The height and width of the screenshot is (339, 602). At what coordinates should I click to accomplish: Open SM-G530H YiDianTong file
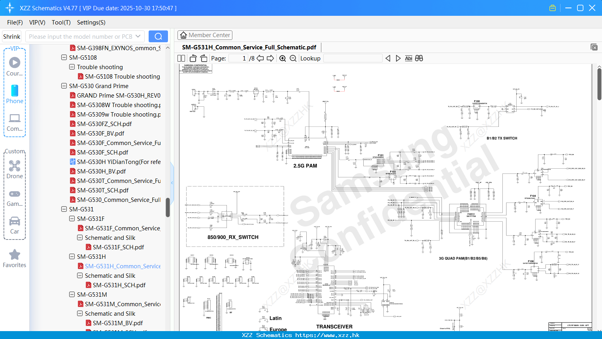coord(115,162)
